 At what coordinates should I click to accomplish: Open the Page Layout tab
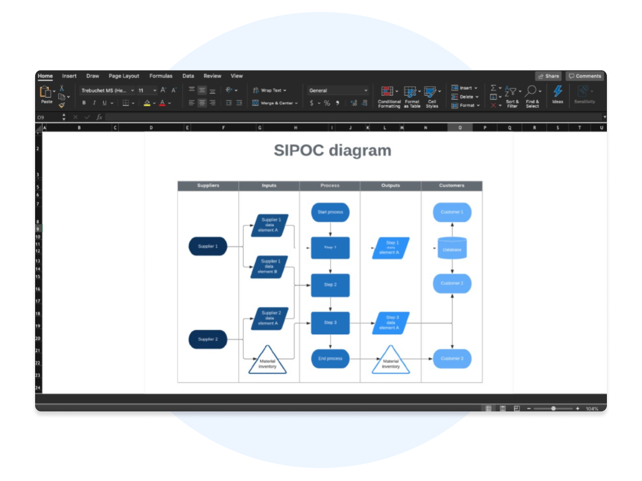pyautogui.click(x=124, y=76)
